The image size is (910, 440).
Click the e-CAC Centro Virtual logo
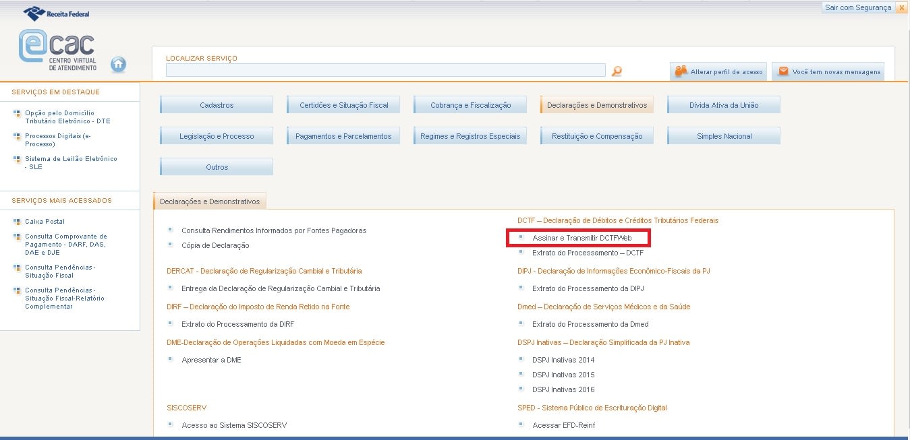coord(57,51)
